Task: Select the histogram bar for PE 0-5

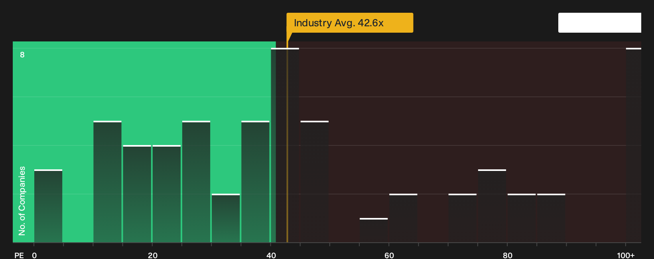Action: [x=48, y=206]
